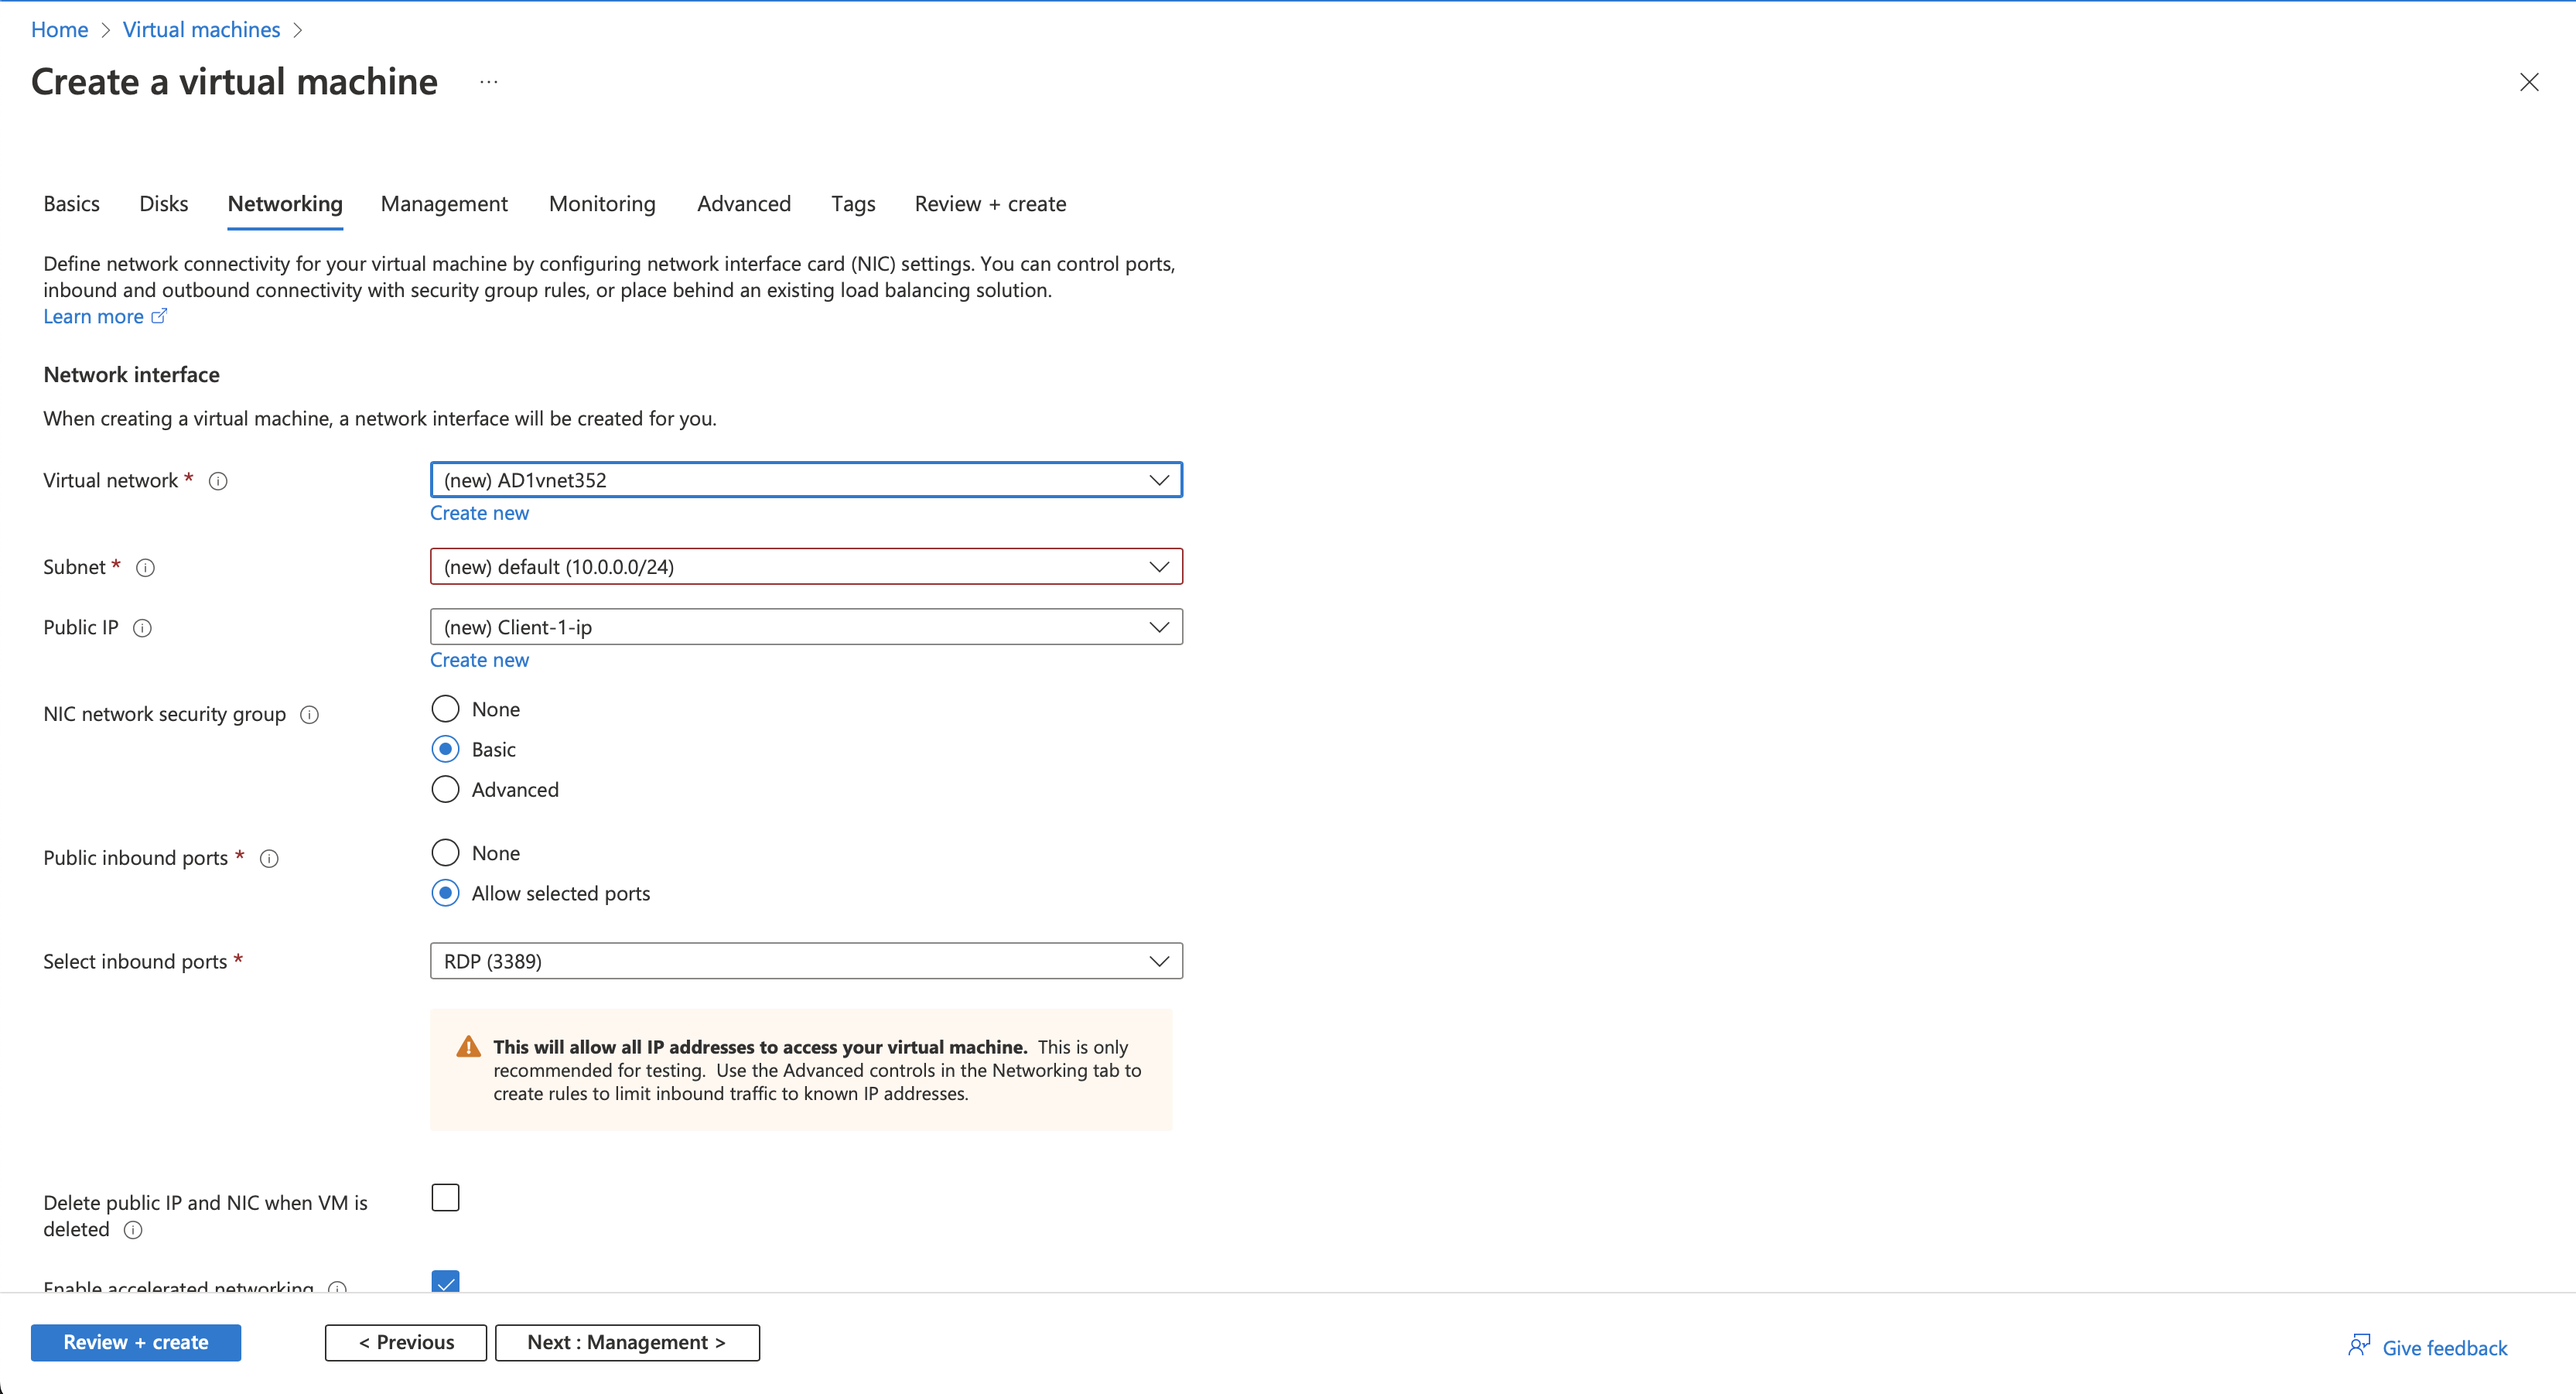Click the Give feedback person icon
This screenshot has height=1394, width=2576.
coord(2359,1345)
